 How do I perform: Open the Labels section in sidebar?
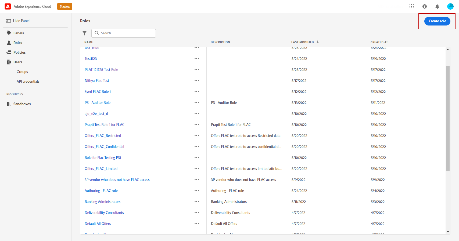coord(19,33)
